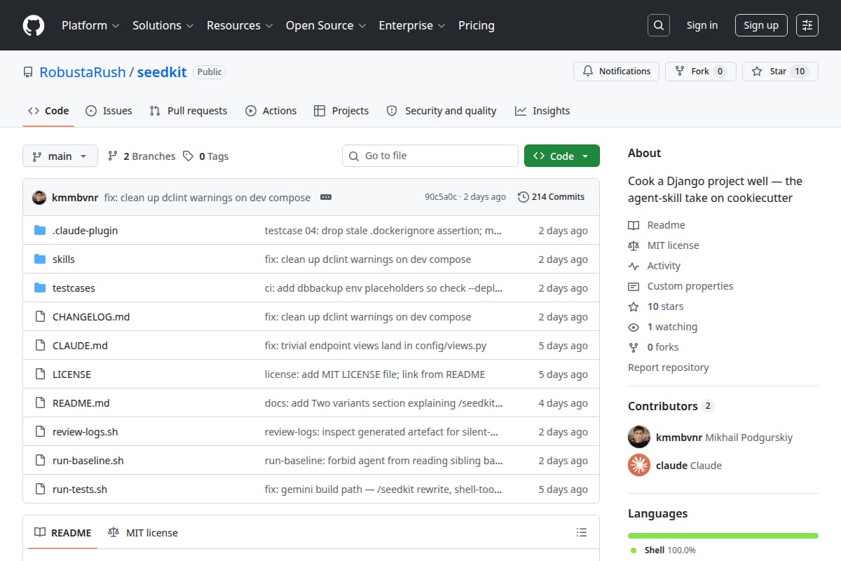Viewport: 841px width, 561px height.
Task: Open the 214 Commits link
Action: (x=551, y=197)
